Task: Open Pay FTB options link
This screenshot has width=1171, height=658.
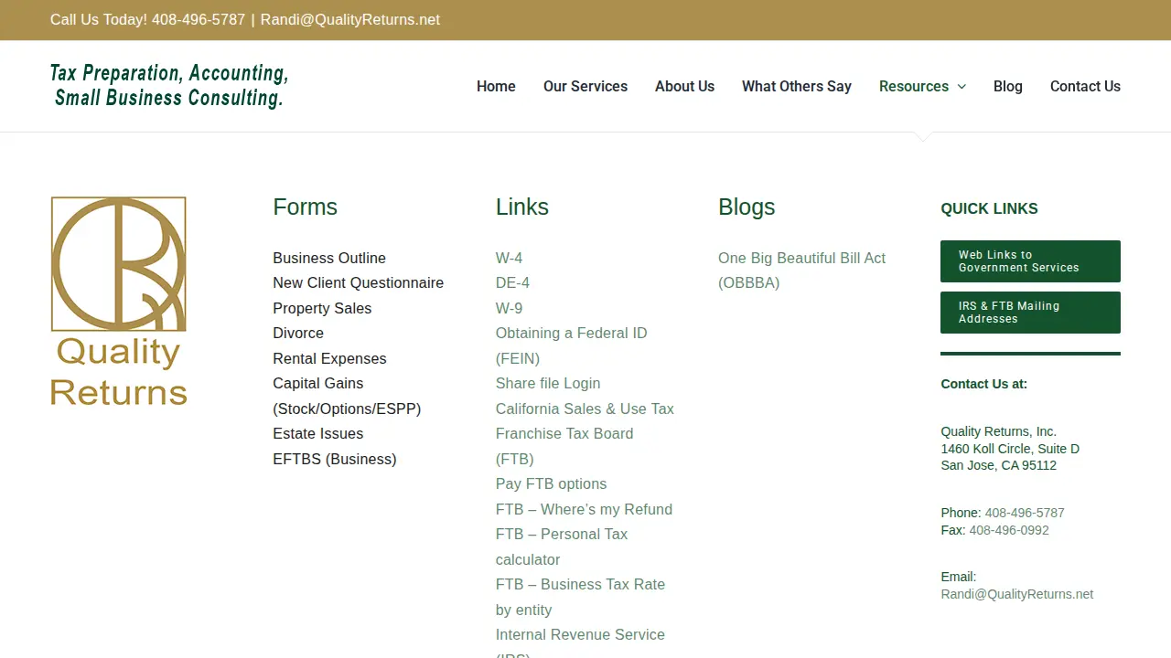Action: (x=551, y=484)
